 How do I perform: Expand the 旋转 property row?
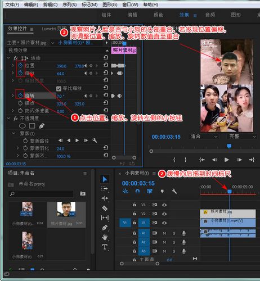(x=13, y=96)
